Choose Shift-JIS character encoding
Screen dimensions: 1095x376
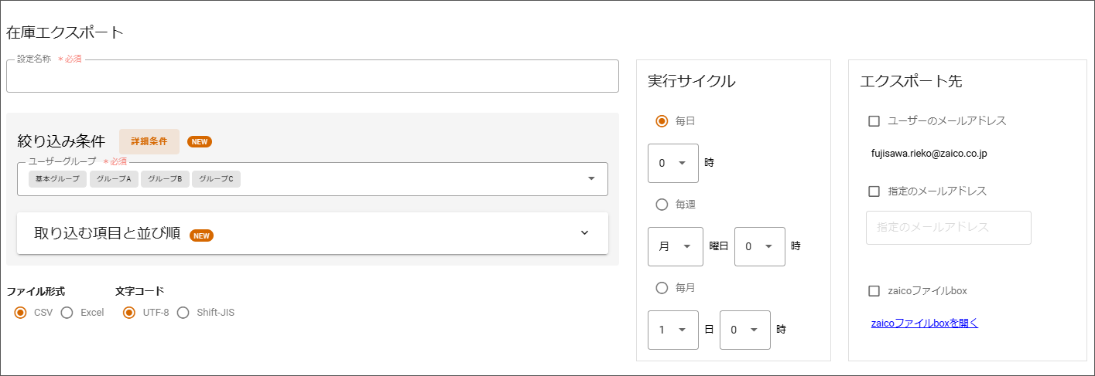183,313
